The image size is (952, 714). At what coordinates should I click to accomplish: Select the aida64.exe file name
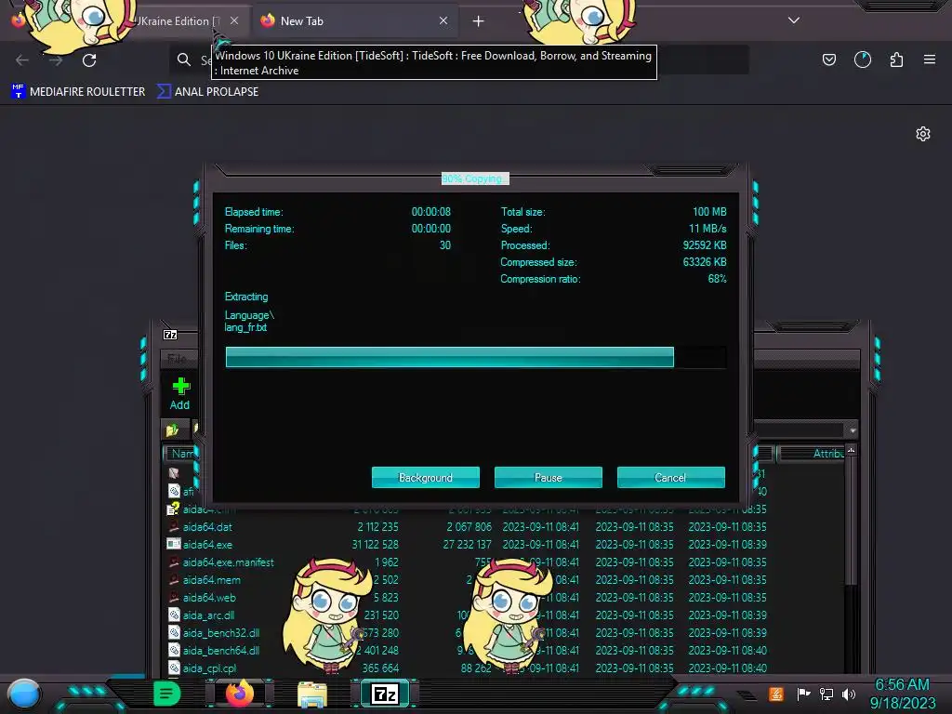207,545
